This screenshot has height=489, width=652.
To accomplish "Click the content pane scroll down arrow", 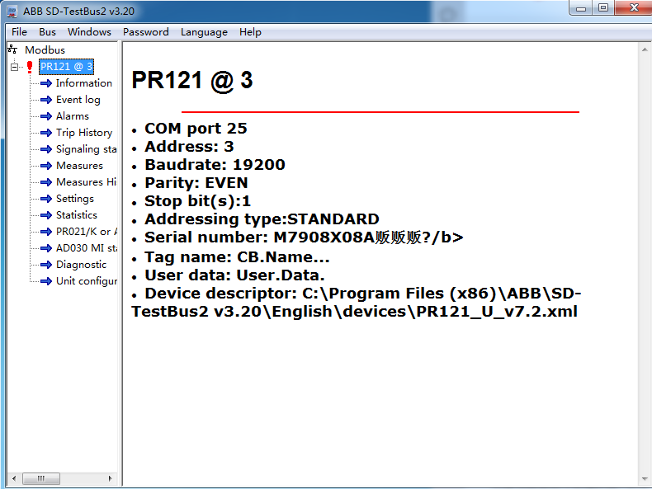I will pyautogui.click(x=645, y=478).
